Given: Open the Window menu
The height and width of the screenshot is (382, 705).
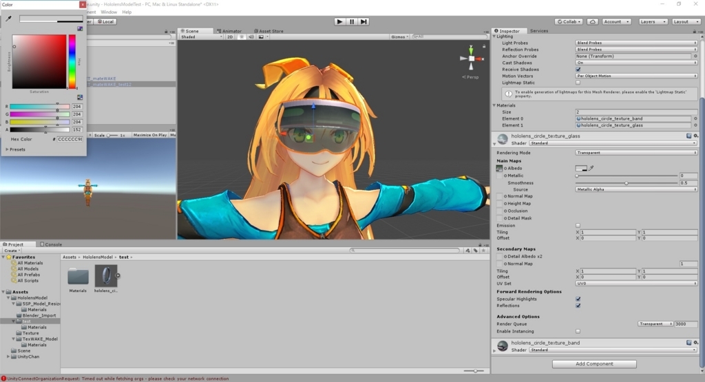Looking at the screenshot, I should pos(109,12).
